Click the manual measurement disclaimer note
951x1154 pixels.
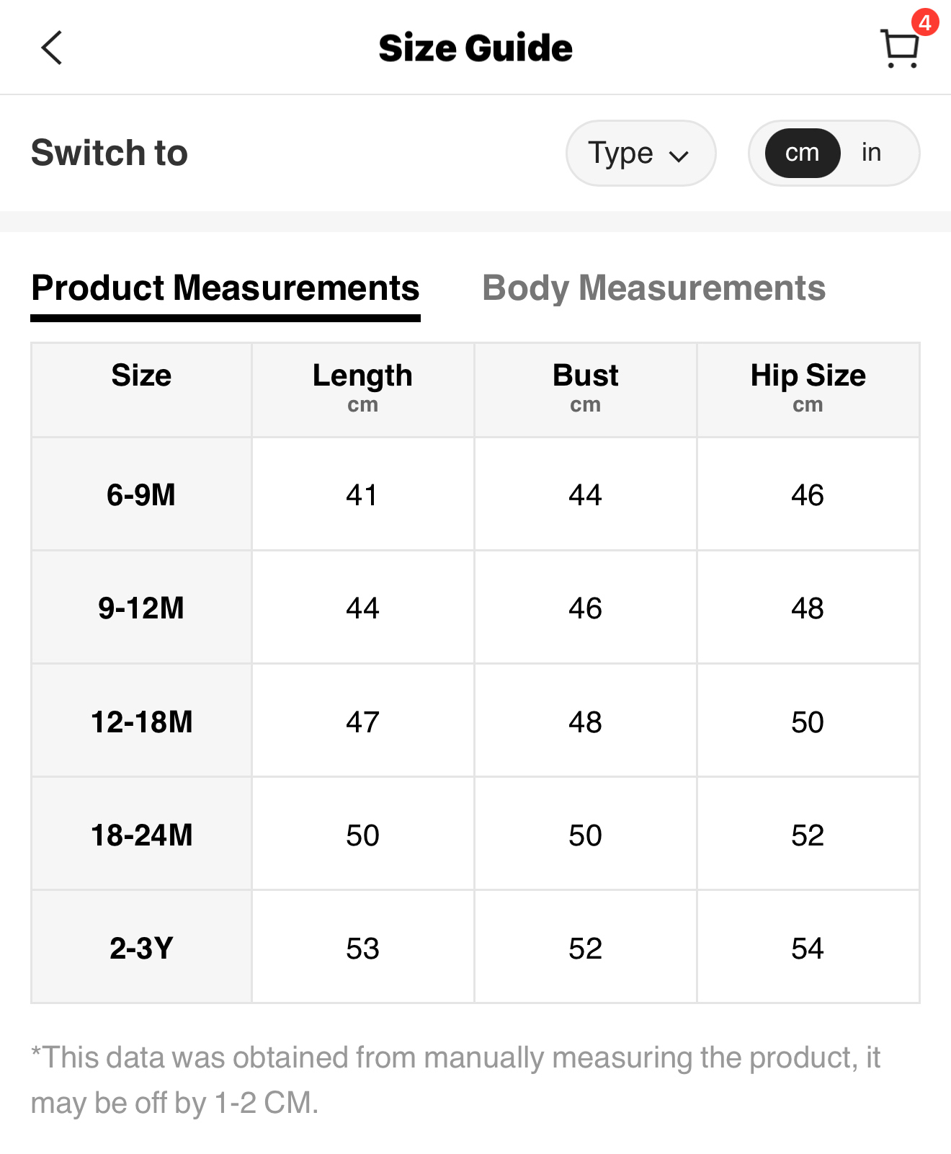[x=455, y=1080]
